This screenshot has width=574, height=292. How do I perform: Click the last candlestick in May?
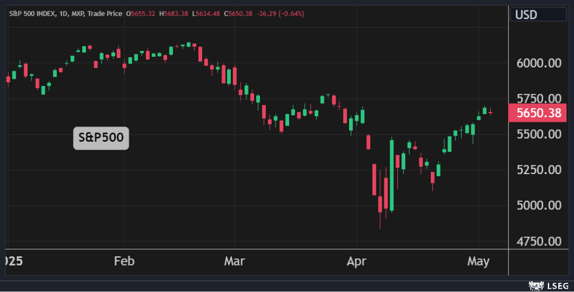point(491,112)
